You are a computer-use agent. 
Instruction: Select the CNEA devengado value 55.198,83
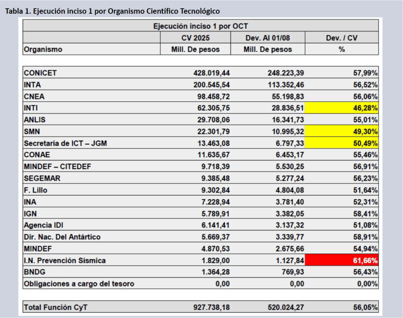pos(284,97)
